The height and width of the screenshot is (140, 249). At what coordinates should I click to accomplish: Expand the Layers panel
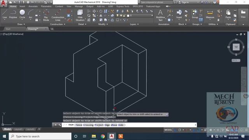point(134,24)
